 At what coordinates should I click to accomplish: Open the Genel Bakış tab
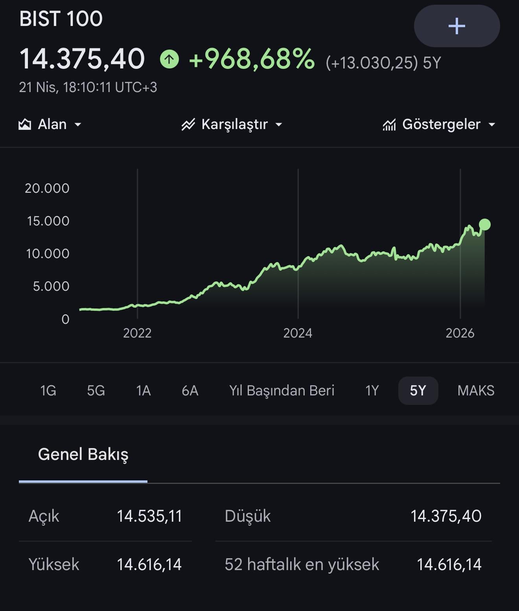point(83,454)
